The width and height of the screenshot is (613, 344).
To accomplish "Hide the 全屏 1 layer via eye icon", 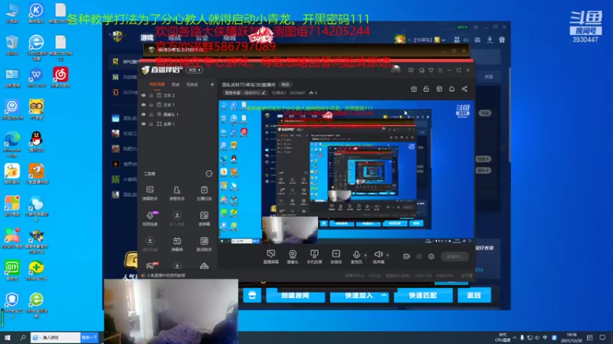I will (x=143, y=124).
